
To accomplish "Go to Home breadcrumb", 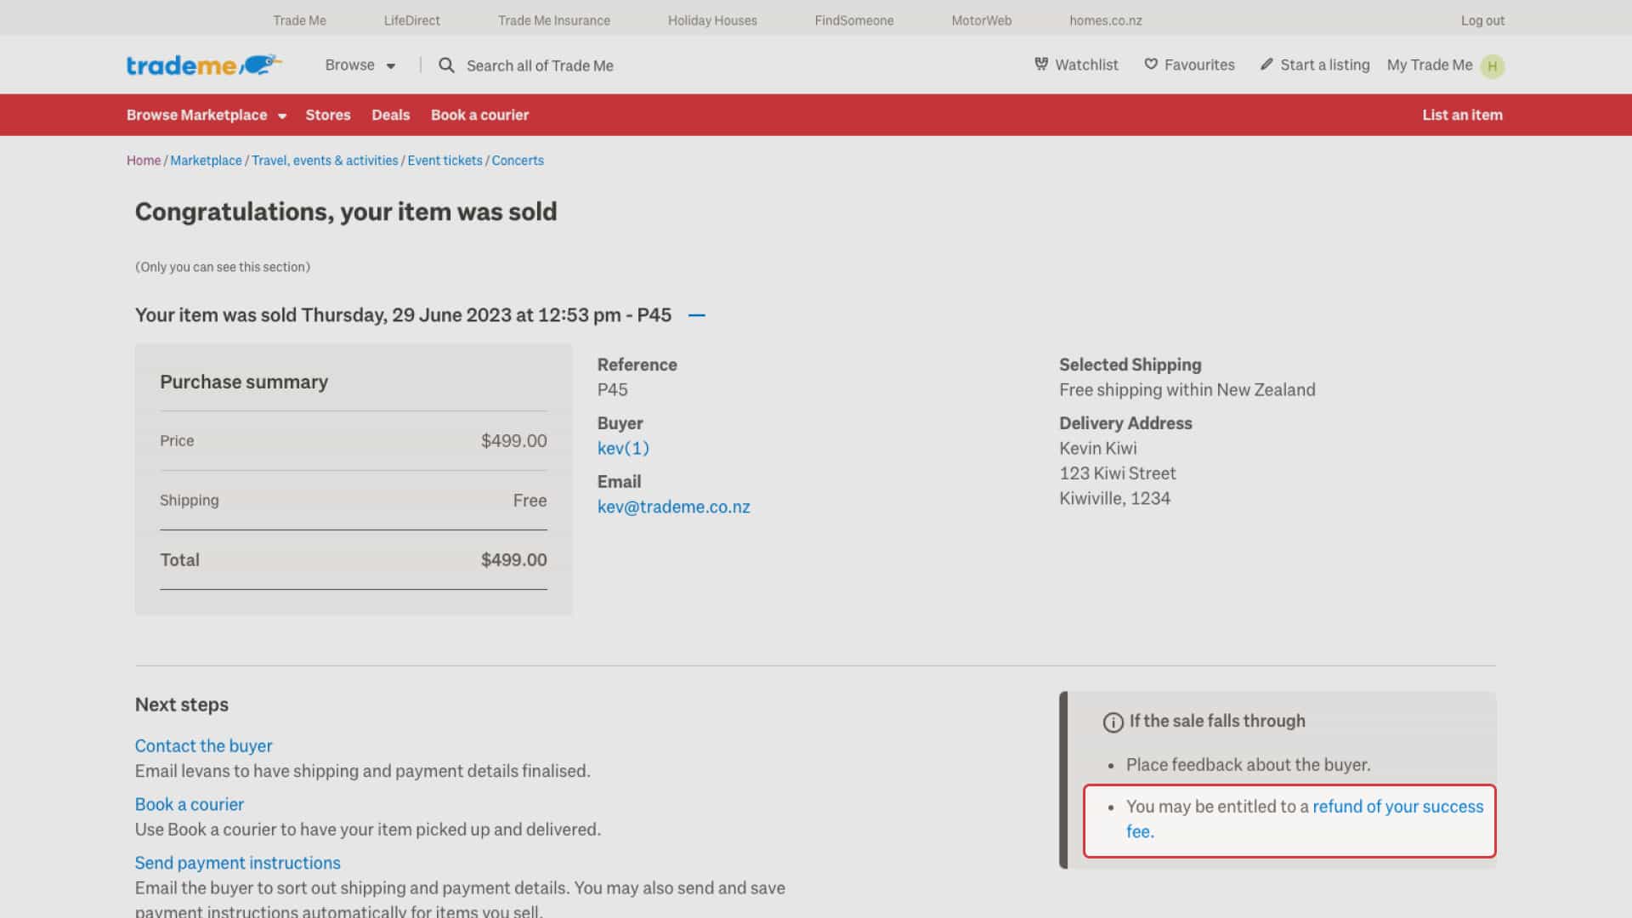I will (144, 160).
